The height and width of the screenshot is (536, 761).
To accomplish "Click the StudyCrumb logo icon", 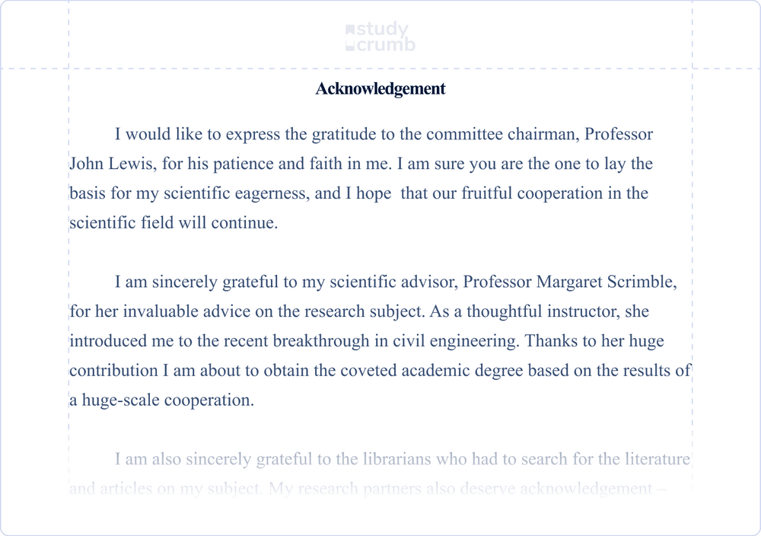I will pos(350,37).
